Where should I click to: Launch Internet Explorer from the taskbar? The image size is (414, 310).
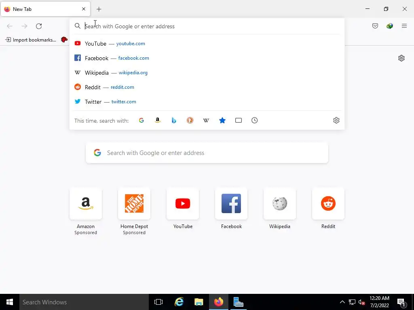click(179, 302)
